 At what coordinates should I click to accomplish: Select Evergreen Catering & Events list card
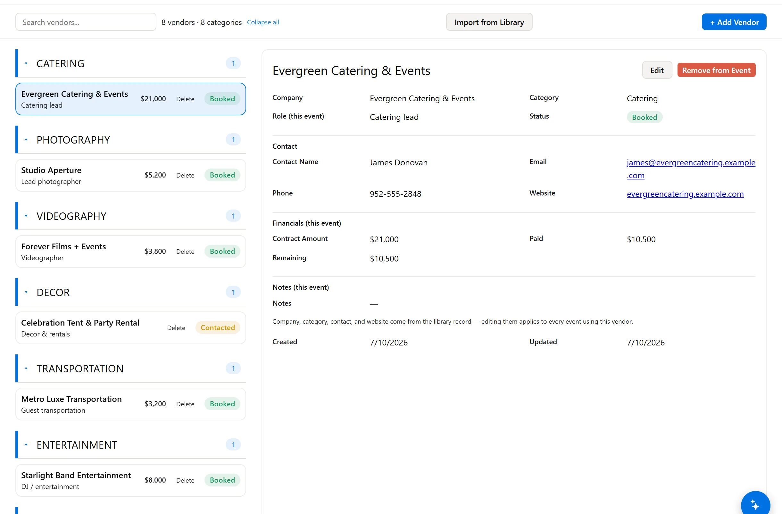point(130,99)
